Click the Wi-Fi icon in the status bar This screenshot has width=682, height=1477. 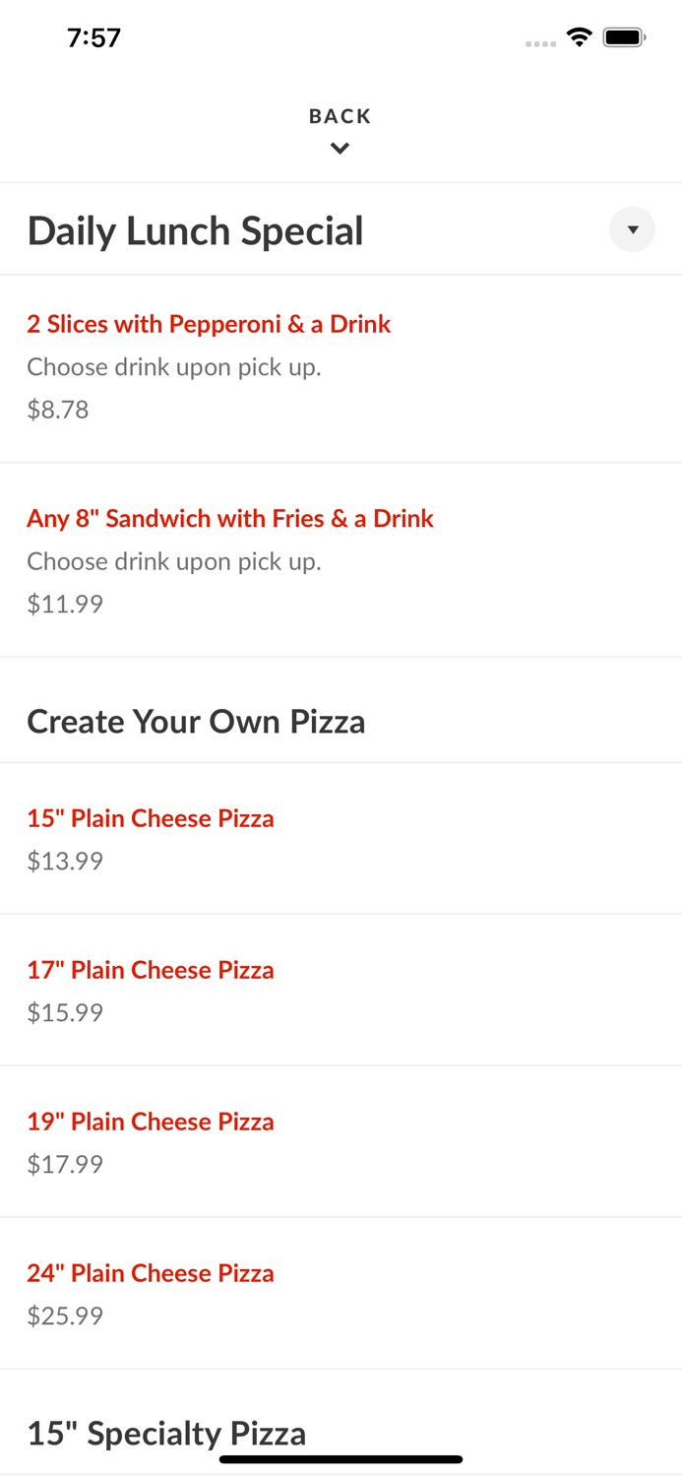click(x=580, y=36)
